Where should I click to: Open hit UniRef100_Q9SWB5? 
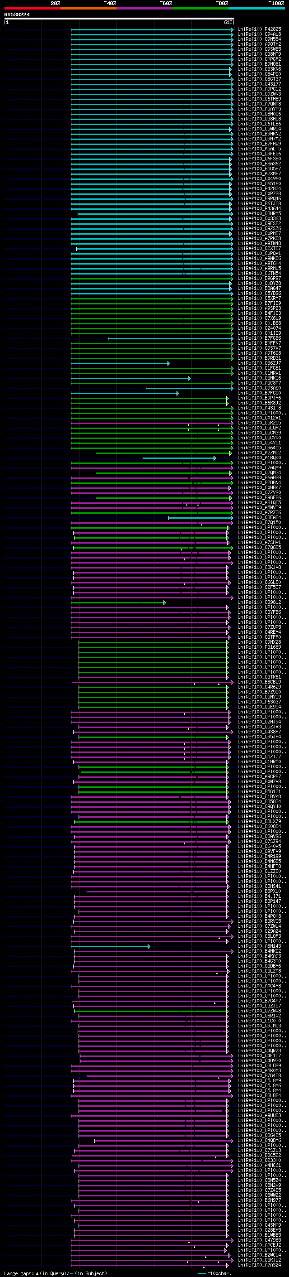coord(259,49)
